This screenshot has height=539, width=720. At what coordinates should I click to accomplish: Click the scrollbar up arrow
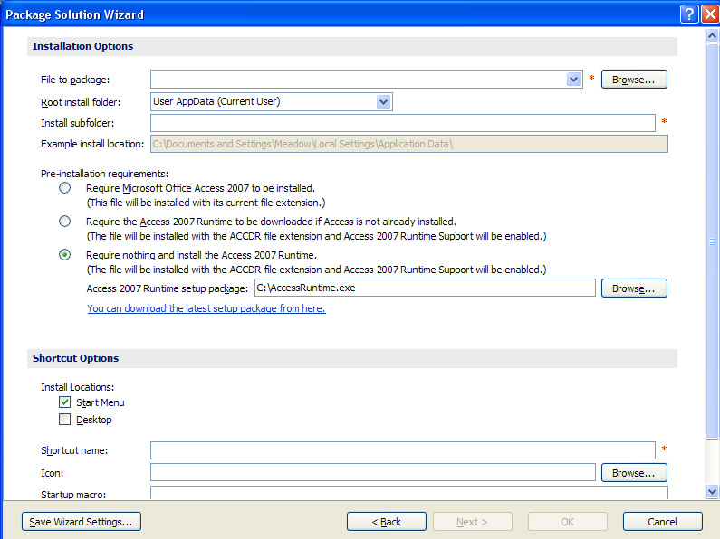(712, 36)
